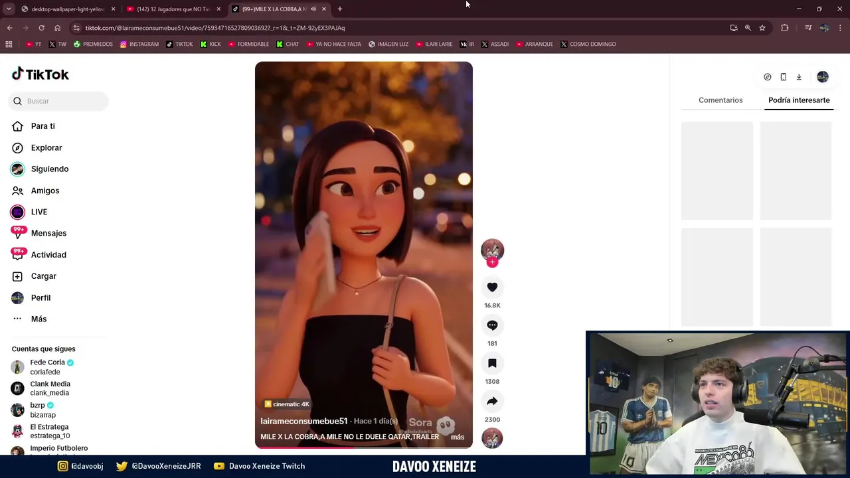Image resolution: width=850 pixels, height=478 pixels.
Task: Open Amigos section
Action: pyautogui.click(x=44, y=191)
